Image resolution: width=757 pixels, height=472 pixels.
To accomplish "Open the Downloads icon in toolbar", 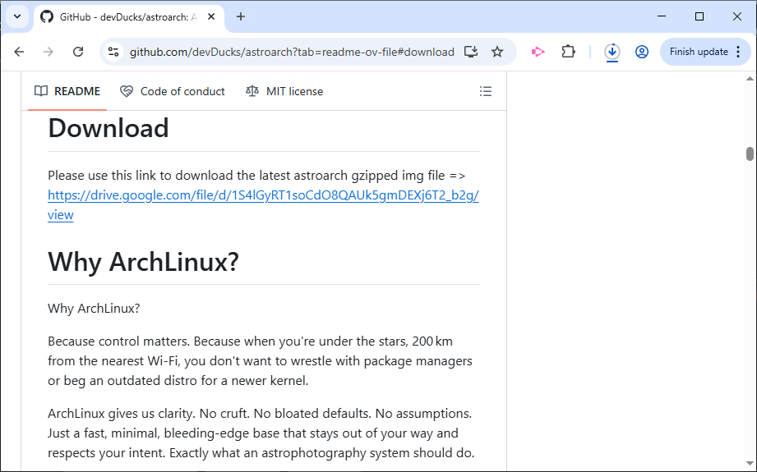I will coord(612,52).
